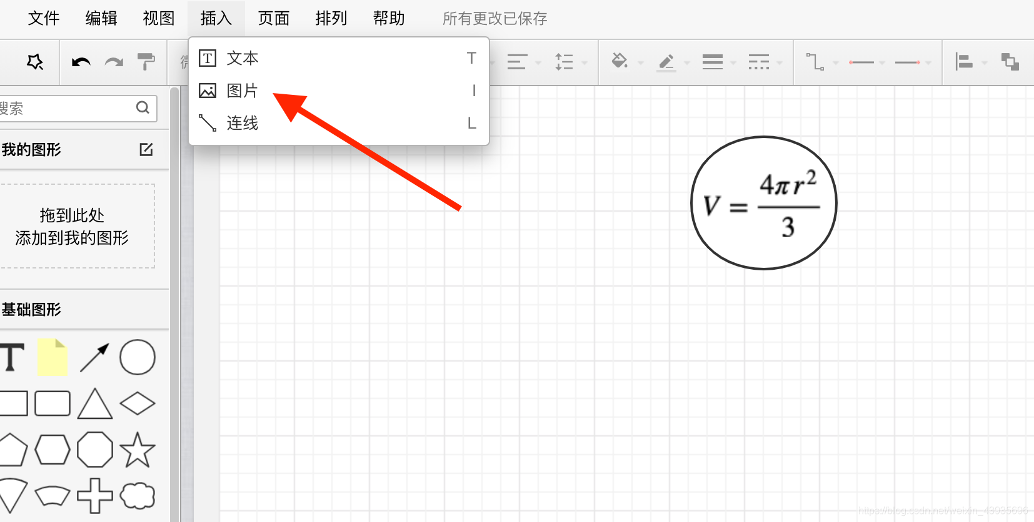
Task: Select the rectangle shape
Action: point(13,403)
